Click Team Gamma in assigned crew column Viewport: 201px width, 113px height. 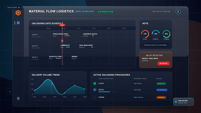(138, 97)
